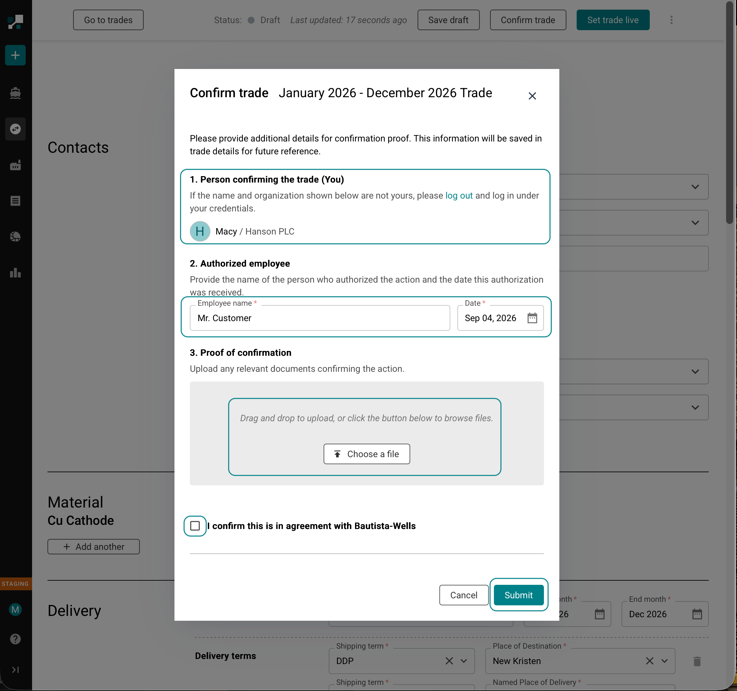Open the three-dot more options menu
The image size is (737, 691).
tap(671, 20)
